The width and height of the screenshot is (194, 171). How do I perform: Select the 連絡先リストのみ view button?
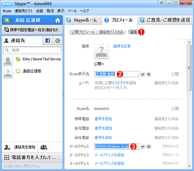tap(111, 32)
